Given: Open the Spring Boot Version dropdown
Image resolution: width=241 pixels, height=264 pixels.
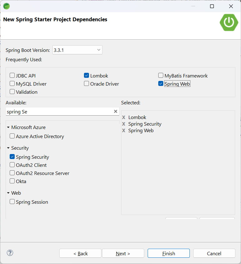Looking at the screenshot, I should pos(77,50).
